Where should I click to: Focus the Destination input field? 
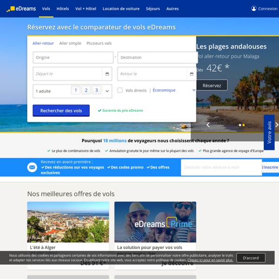158,58
